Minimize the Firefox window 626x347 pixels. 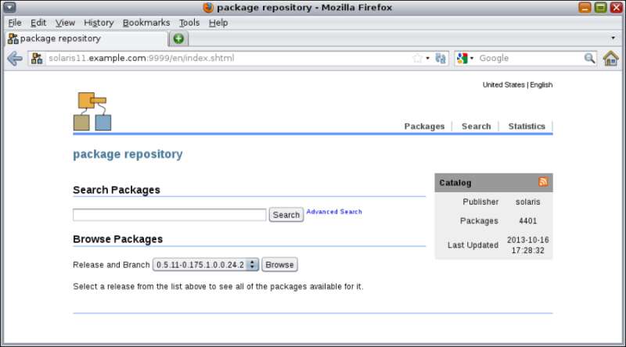click(x=585, y=8)
